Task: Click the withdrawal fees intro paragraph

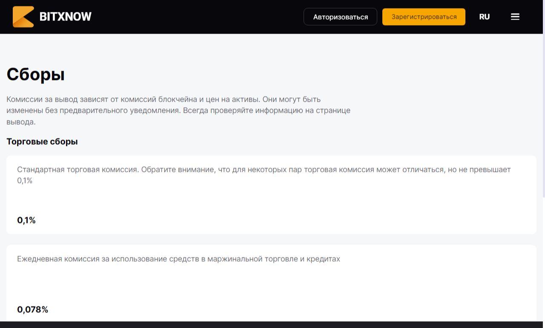Action: click(178, 111)
